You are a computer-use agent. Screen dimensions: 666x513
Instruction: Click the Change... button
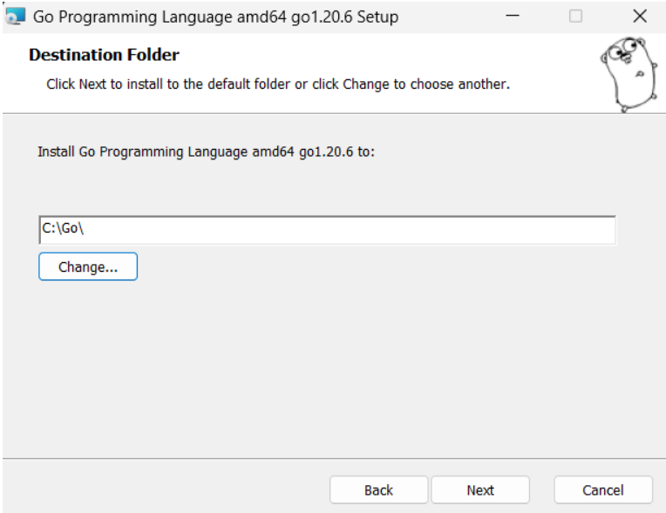[88, 267]
